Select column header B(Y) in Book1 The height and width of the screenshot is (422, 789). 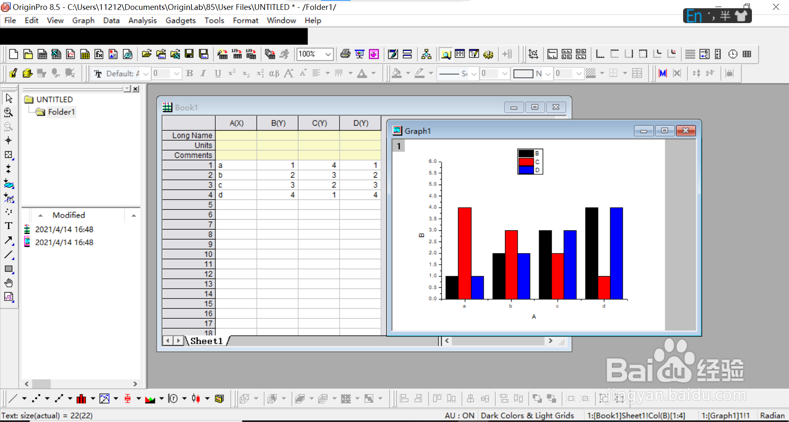coord(278,123)
